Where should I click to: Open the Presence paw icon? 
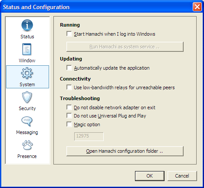point(27,145)
